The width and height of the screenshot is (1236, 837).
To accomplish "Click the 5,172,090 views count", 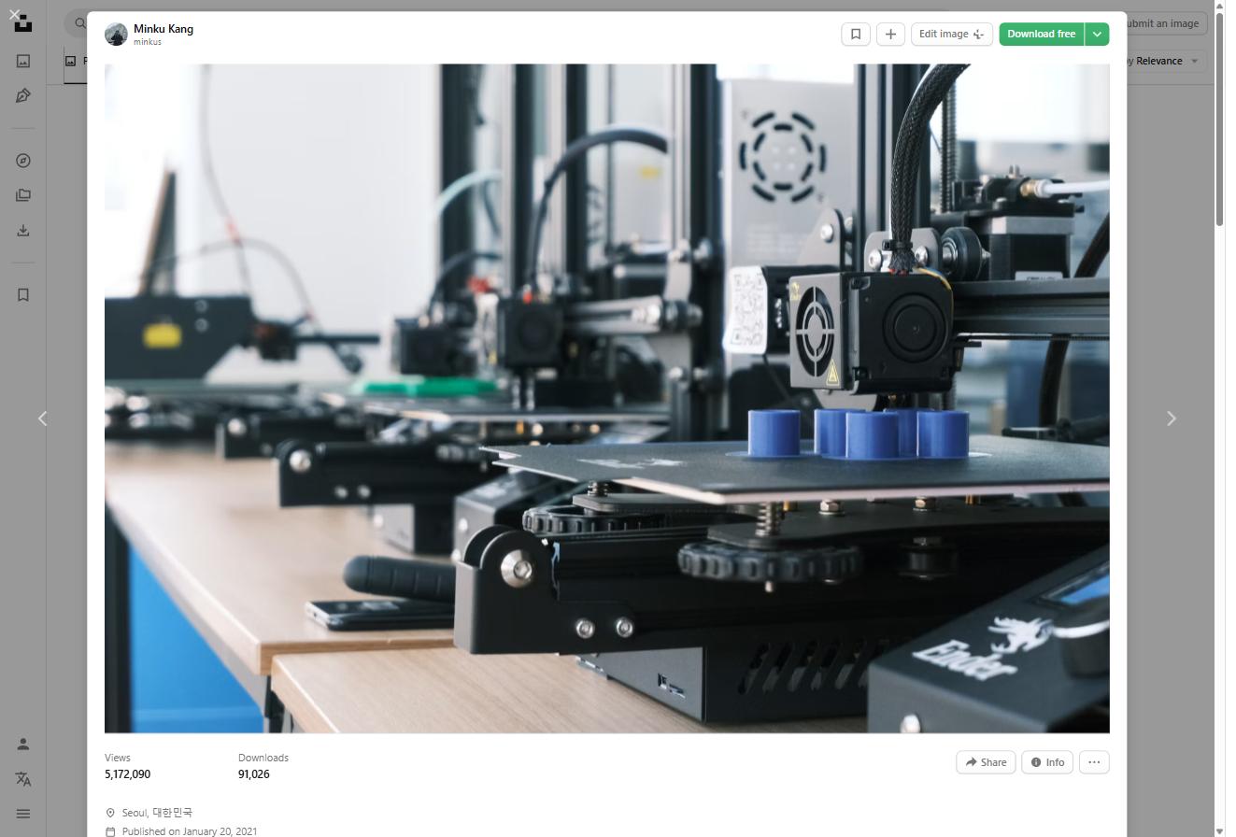I will 127,774.
